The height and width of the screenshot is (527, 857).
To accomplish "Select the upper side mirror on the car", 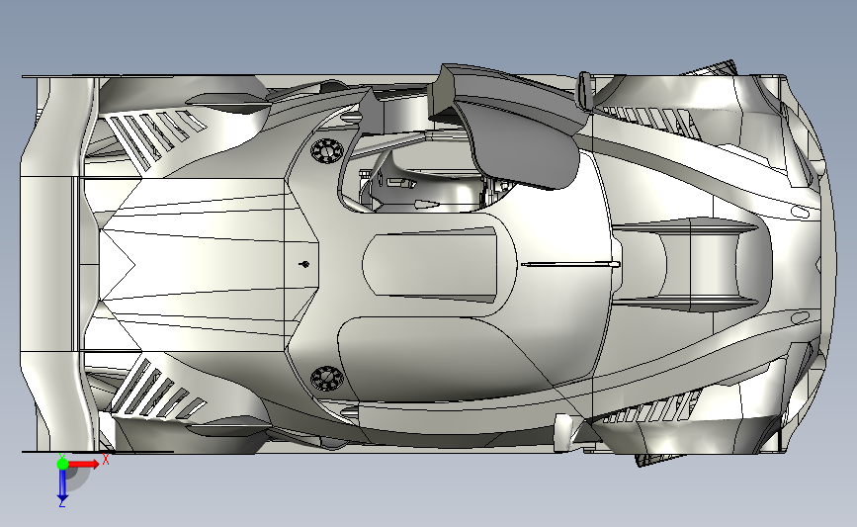I will coord(585,90).
